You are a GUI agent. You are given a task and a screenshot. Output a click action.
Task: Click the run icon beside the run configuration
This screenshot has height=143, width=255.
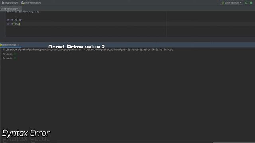click(x=246, y=3)
